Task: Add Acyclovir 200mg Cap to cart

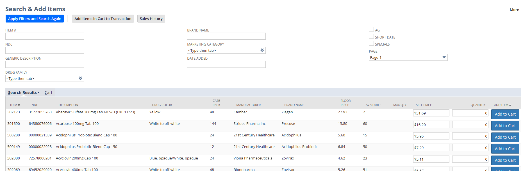Action: tap(505, 160)
